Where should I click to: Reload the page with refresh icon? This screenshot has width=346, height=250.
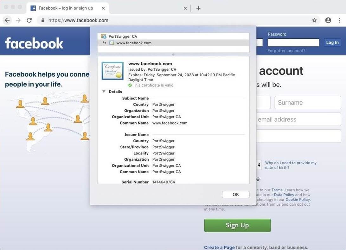point(29,20)
